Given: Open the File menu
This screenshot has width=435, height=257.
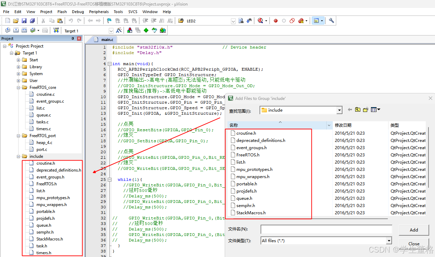Looking at the screenshot, I should (6, 12).
